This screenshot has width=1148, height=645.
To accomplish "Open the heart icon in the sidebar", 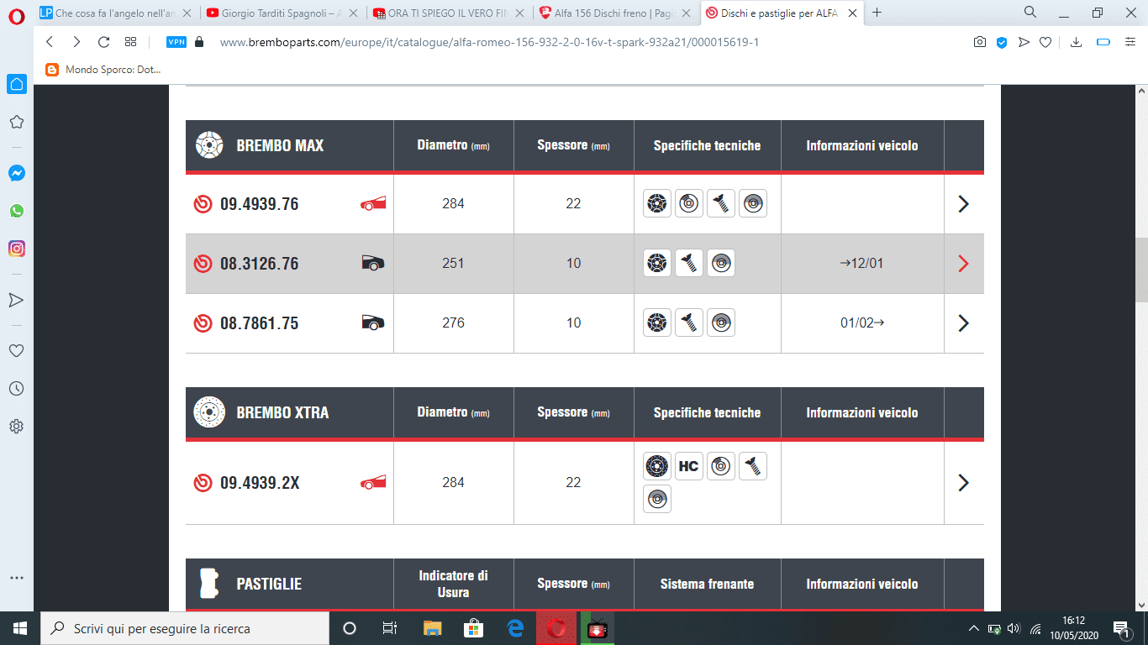I will [16, 351].
